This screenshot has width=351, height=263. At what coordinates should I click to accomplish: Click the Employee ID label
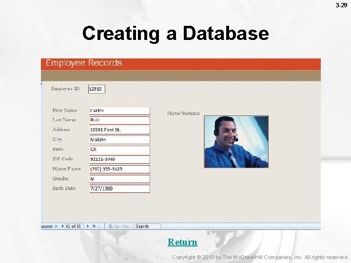(65, 89)
